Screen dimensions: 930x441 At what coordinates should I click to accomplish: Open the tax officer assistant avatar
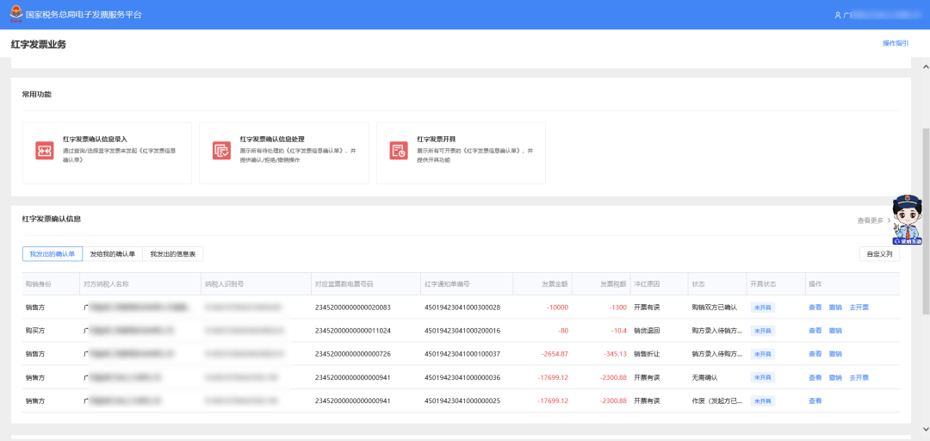(908, 220)
